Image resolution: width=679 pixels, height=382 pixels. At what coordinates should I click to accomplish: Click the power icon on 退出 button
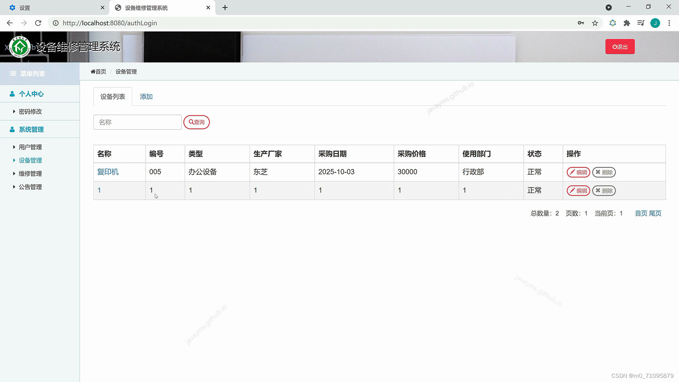pyautogui.click(x=614, y=46)
